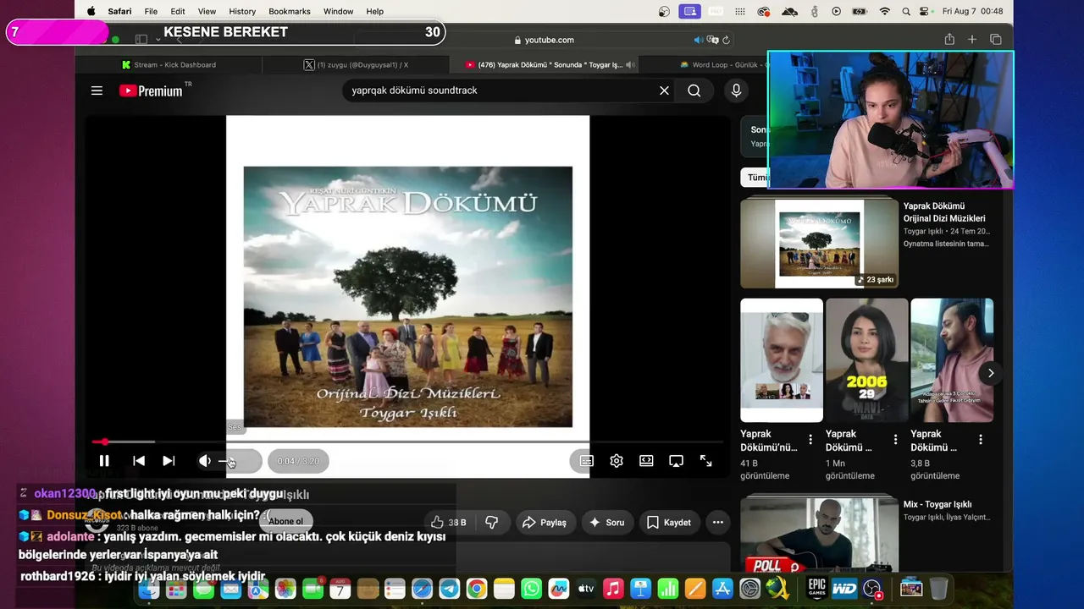The width and height of the screenshot is (1084, 609).
Task: Pause the YouTube video
Action: (104, 461)
